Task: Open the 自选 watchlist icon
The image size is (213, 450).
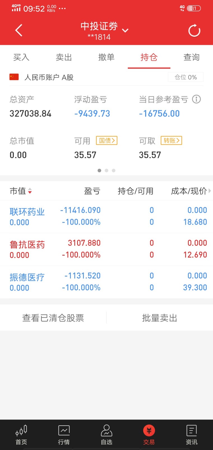Action: pos(106,433)
